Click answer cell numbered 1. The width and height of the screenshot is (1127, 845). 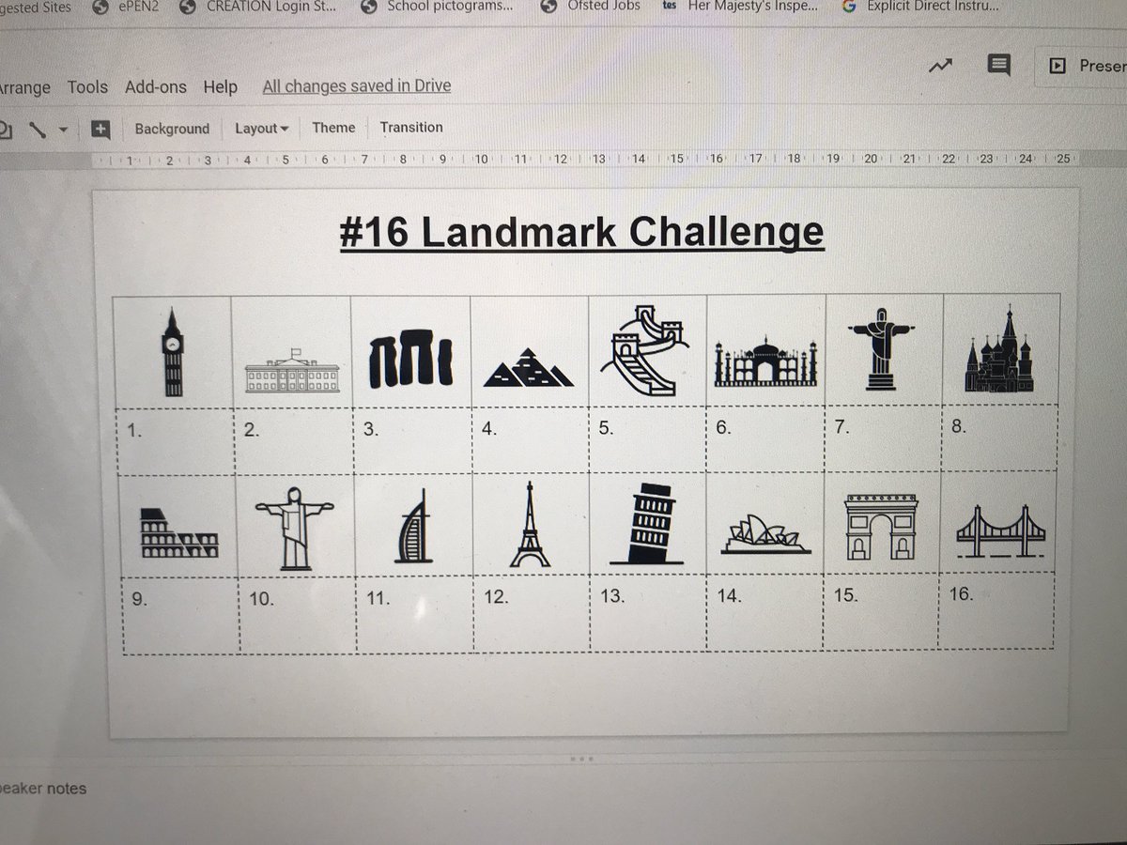pos(177,441)
